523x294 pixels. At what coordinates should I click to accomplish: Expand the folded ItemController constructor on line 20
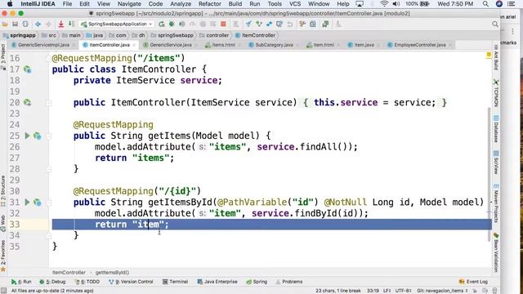coord(49,103)
